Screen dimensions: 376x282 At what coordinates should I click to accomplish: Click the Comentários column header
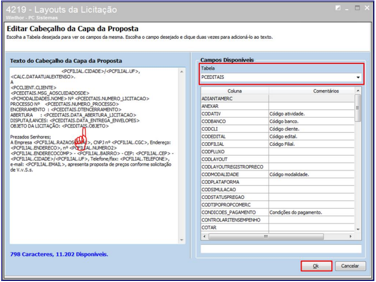(312, 91)
